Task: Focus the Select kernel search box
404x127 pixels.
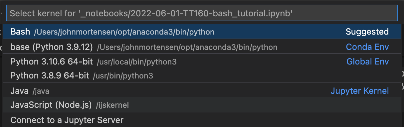Action: (x=202, y=13)
